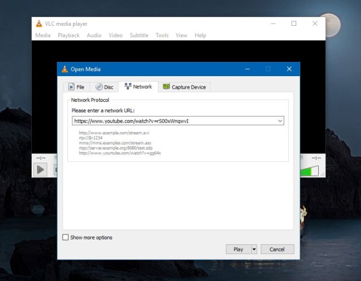This screenshot has height=281, width=361.
Task: Switch to the File tab
Action: 76,87
